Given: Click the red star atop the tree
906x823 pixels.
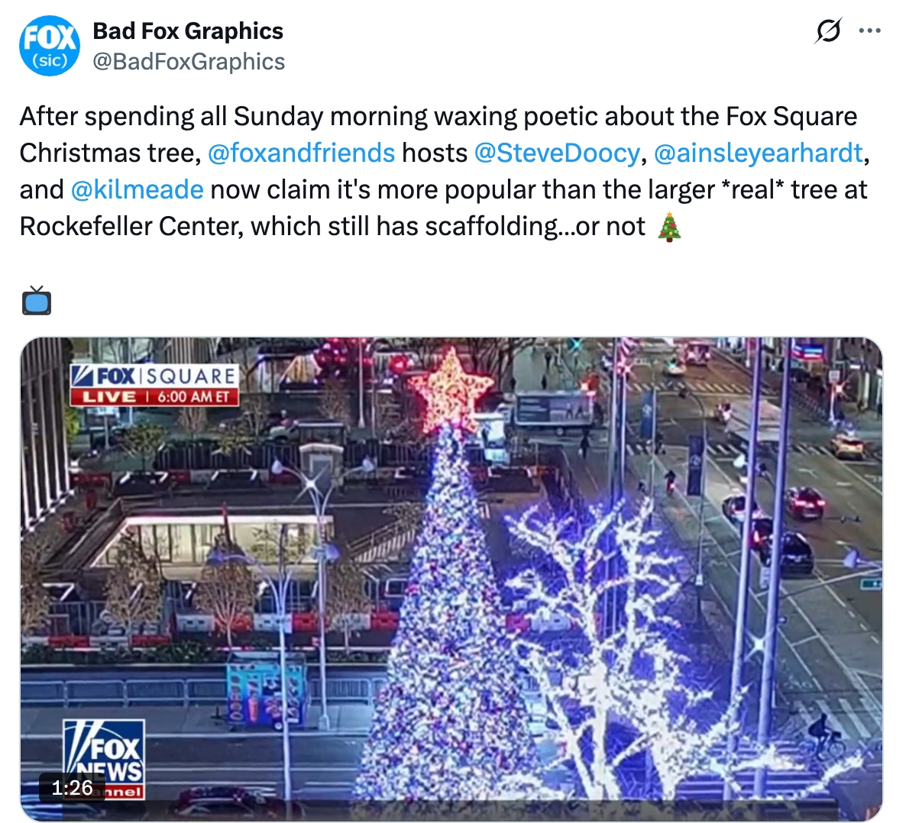Looking at the screenshot, I should pyautogui.click(x=451, y=390).
